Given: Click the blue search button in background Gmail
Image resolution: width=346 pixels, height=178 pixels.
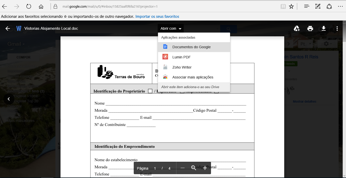Looking at the screenshot, I should pos(229,29).
